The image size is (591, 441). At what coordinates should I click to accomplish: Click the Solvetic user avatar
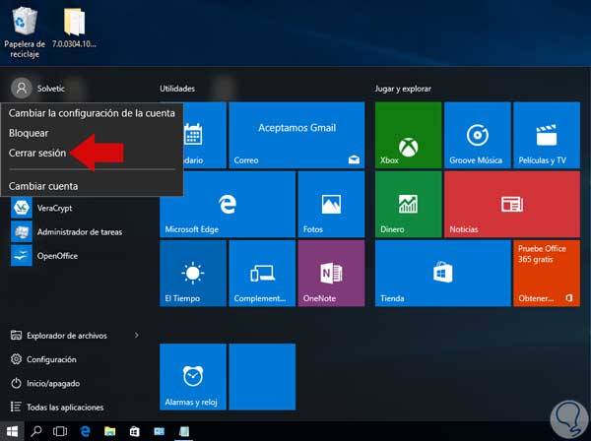[x=22, y=89]
